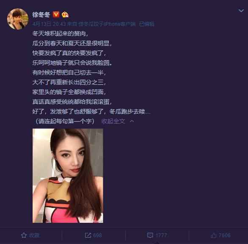Click the thumbs-up like icon
Image resolution: width=248 pixels, height=244 pixels.
coord(214,235)
